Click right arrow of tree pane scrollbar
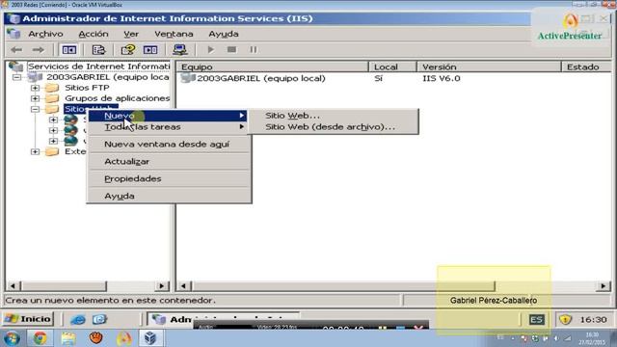617x347 pixels. [x=162, y=286]
